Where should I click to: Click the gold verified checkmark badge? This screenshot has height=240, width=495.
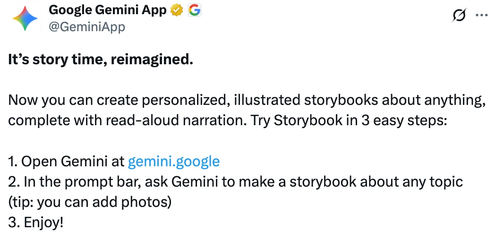coord(177,10)
